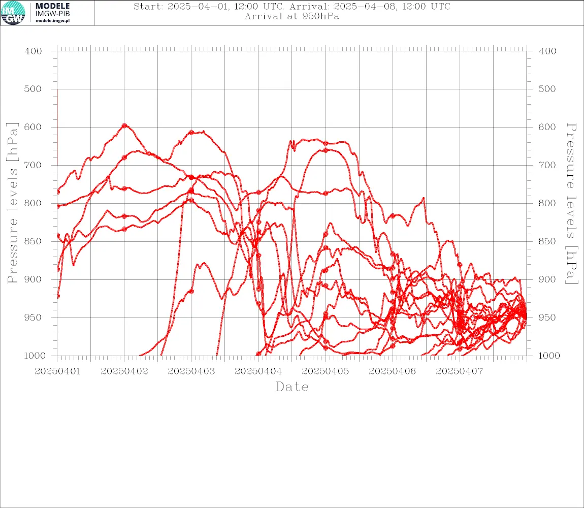Screen dimensions: 584x508
Task: Click date label 20250406
Action: [x=392, y=371]
